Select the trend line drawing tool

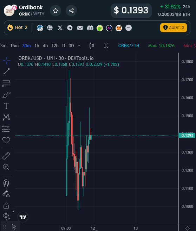[x=6, y=72]
